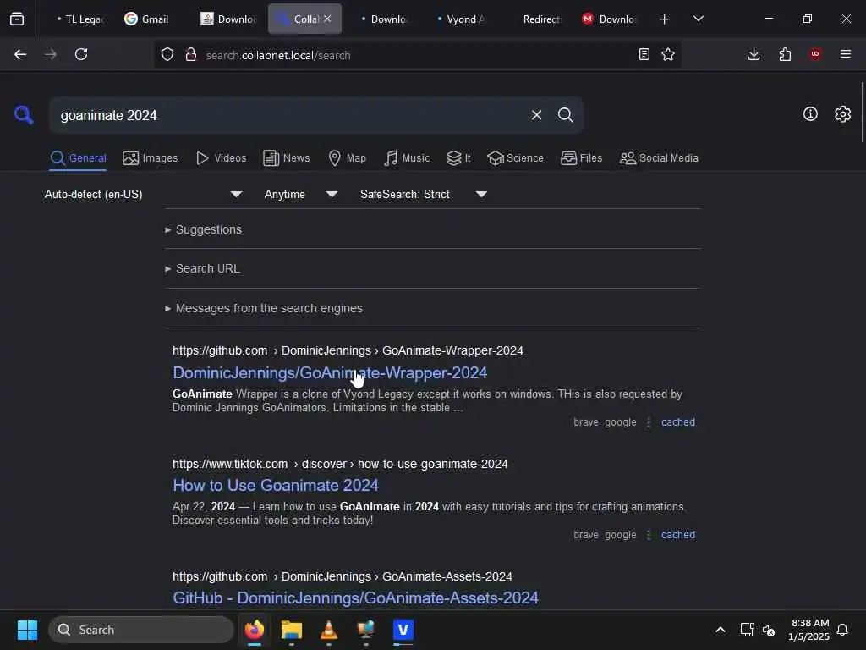
Task: List all tabs with the chevron button
Action: [x=699, y=19]
